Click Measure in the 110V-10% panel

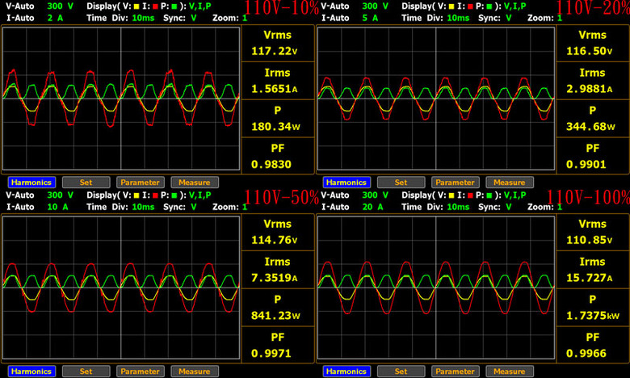click(195, 183)
